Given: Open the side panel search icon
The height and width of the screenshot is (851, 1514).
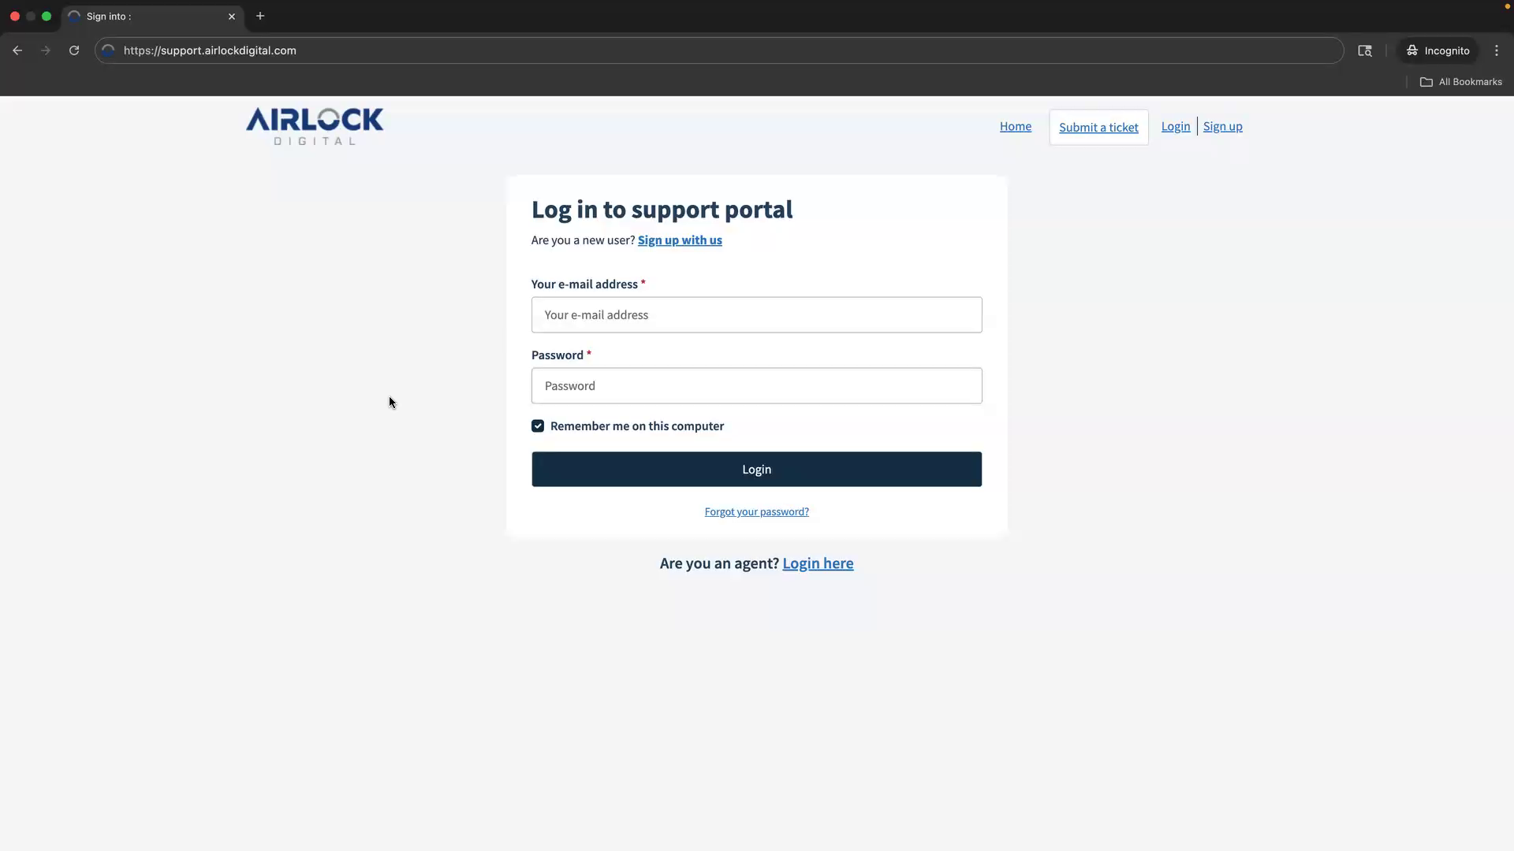Looking at the screenshot, I should click(1364, 50).
